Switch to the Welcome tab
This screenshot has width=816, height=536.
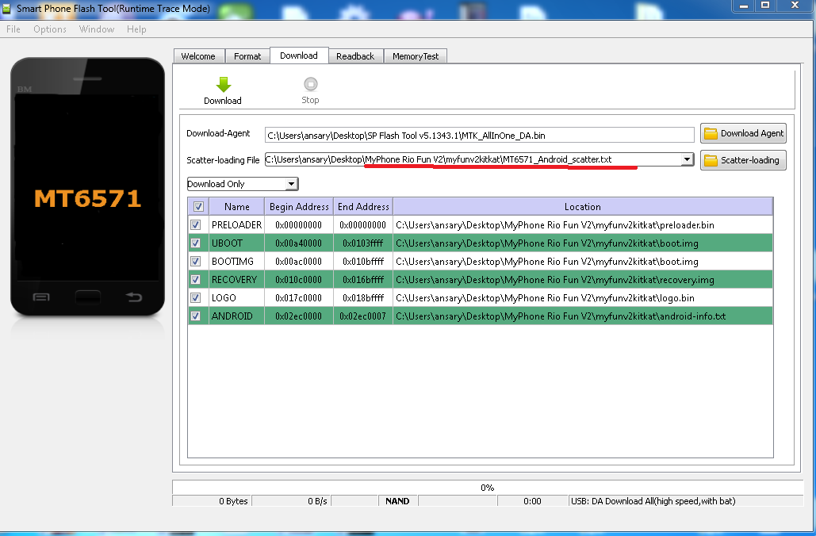[198, 56]
